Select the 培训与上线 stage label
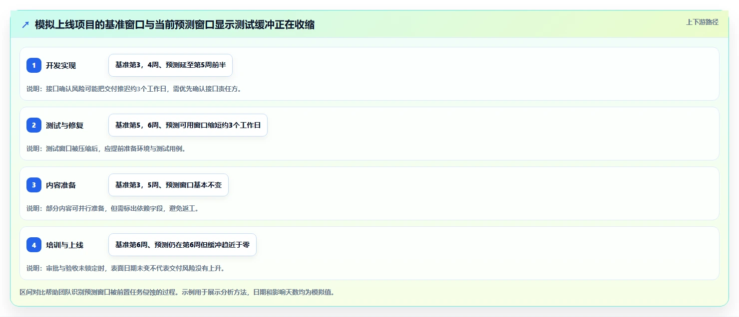This screenshot has width=739, height=317. coord(64,245)
